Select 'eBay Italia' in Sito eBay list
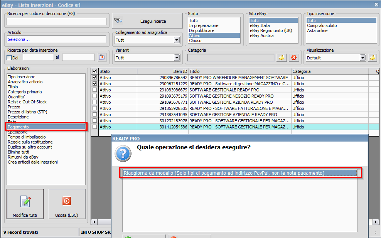 tap(273, 25)
